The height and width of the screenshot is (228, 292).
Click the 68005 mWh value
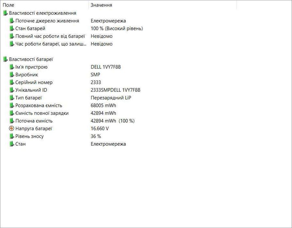[103, 105]
